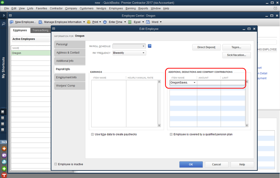Click the green plus shortcut icon
This screenshot has height=178, width=280.
(4, 168)
